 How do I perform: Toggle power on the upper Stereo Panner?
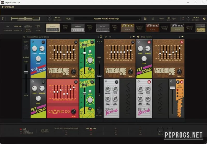pos(92,42)
